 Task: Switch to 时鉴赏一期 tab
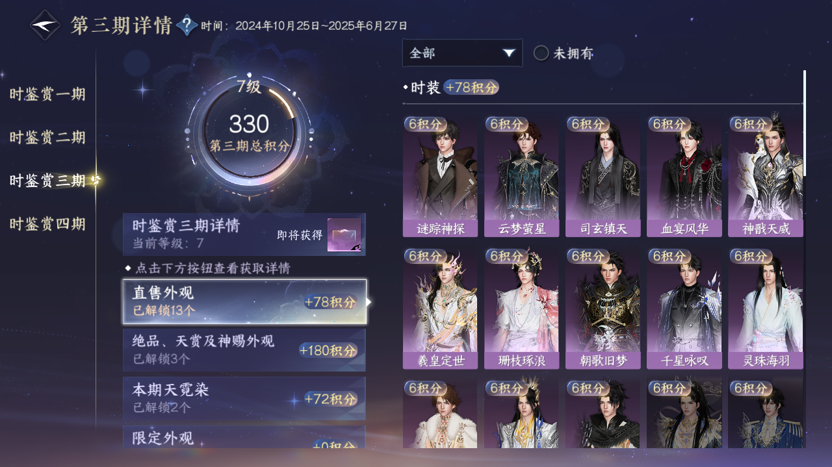coord(47,94)
